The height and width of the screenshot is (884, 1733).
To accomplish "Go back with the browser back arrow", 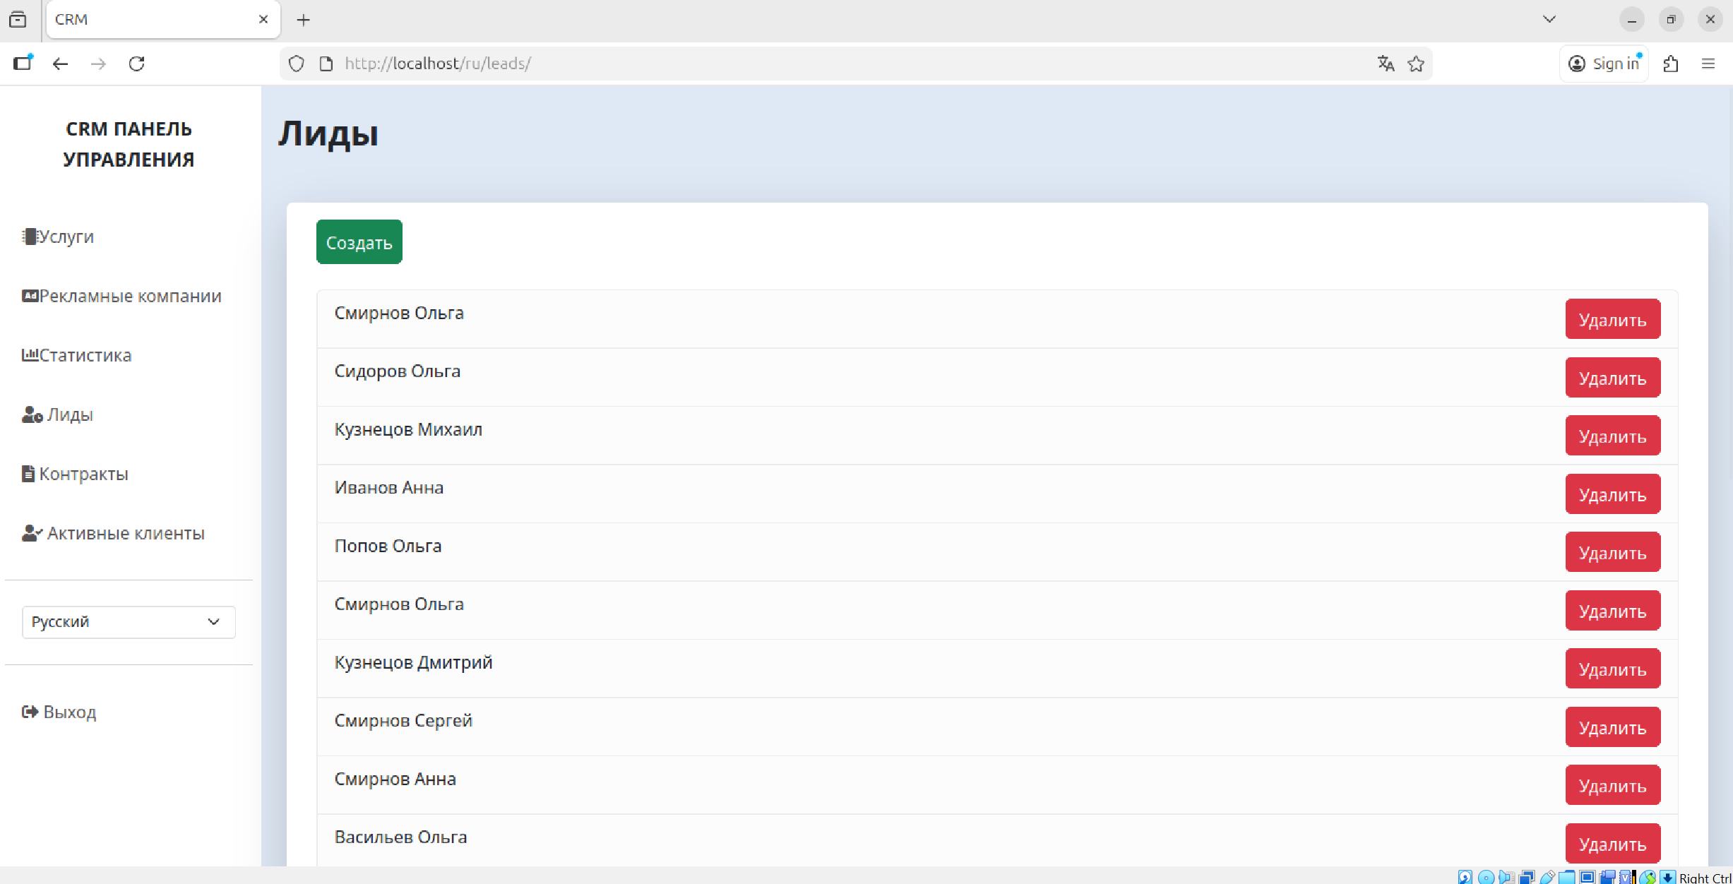I will point(60,64).
